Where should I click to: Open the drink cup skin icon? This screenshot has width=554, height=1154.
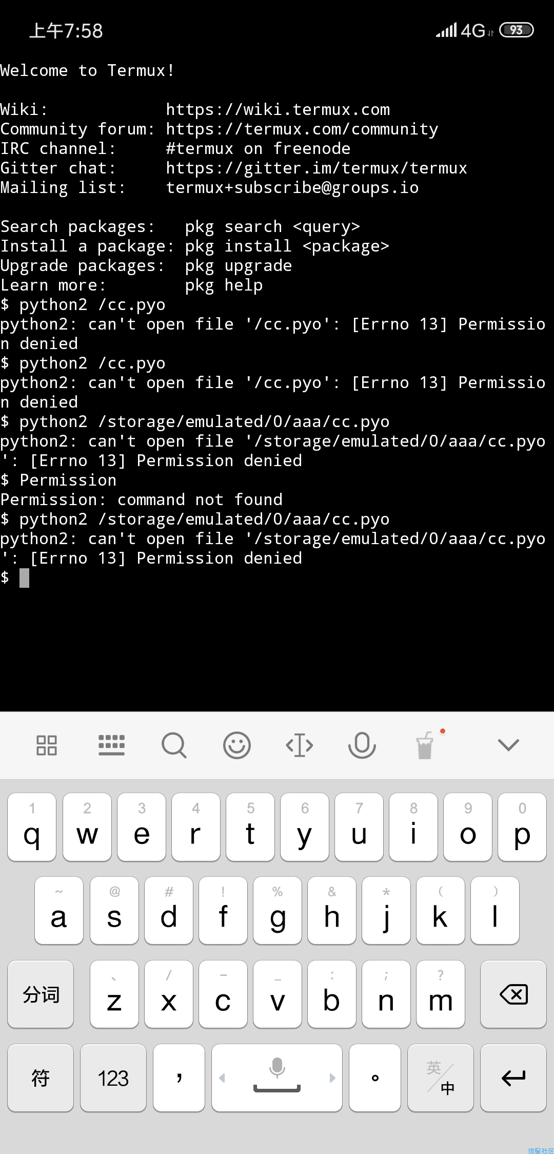click(x=425, y=745)
